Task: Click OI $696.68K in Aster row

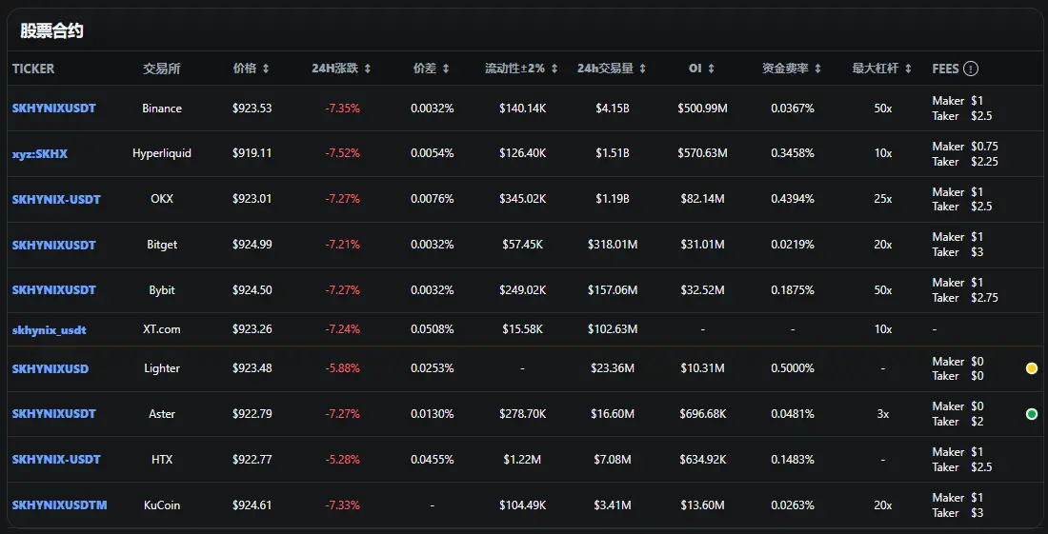Action: (x=702, y=414)
